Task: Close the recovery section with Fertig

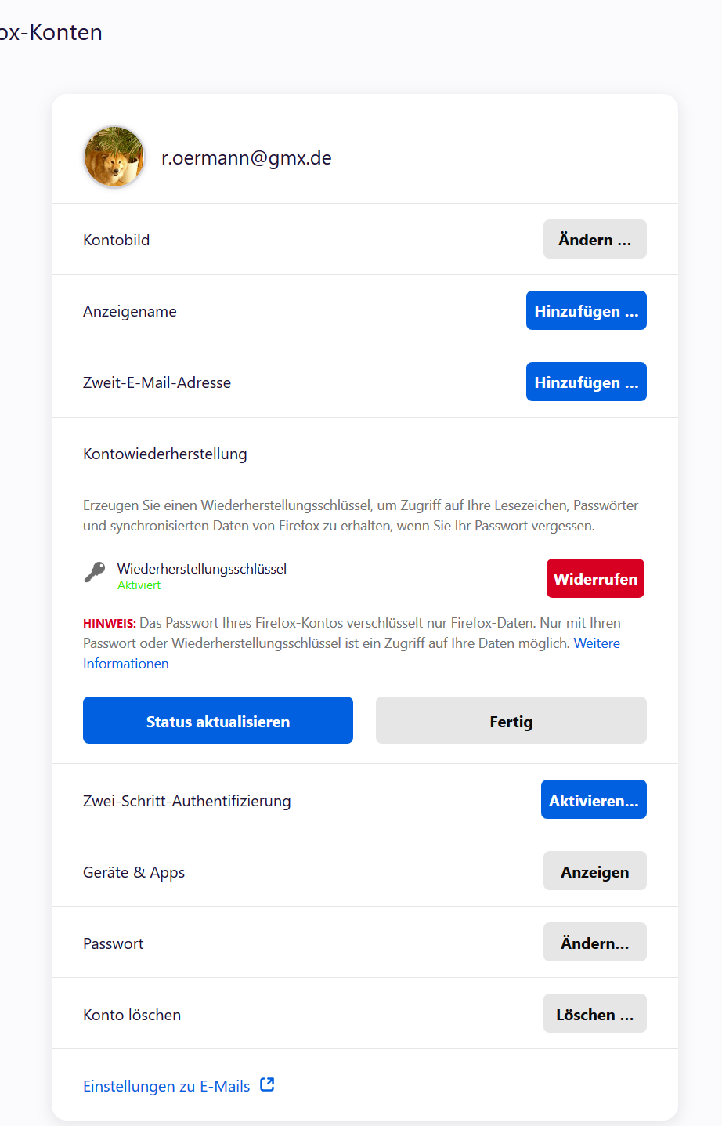Action: 511,720
